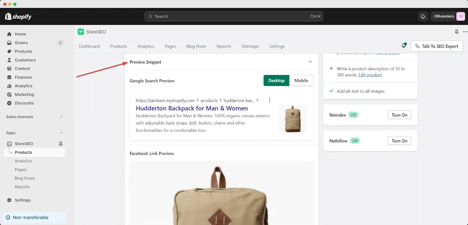Image resolution: width=468 pixels, height=225 pixels.
Task: Turn On the Nofollow setting
Action: (x=399, y=141)
